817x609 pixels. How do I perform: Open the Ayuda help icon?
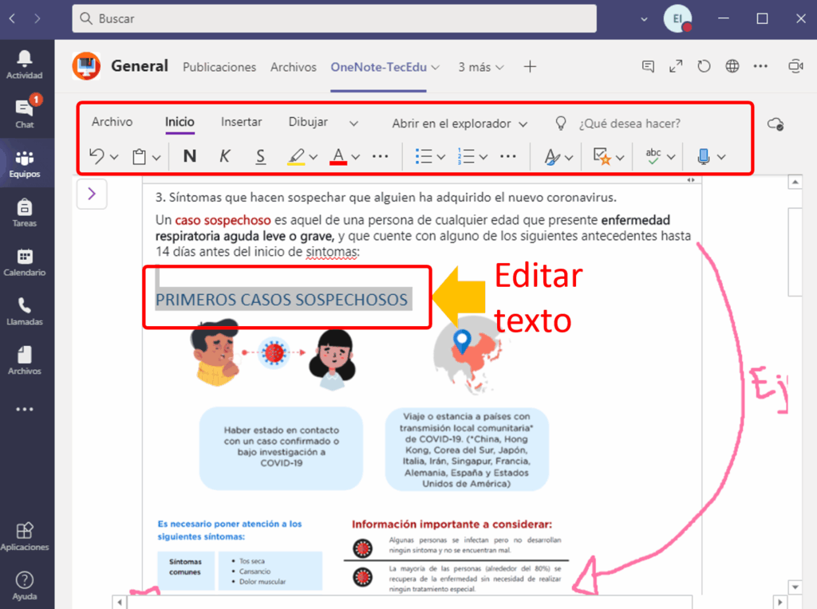(x=25, y=586)
